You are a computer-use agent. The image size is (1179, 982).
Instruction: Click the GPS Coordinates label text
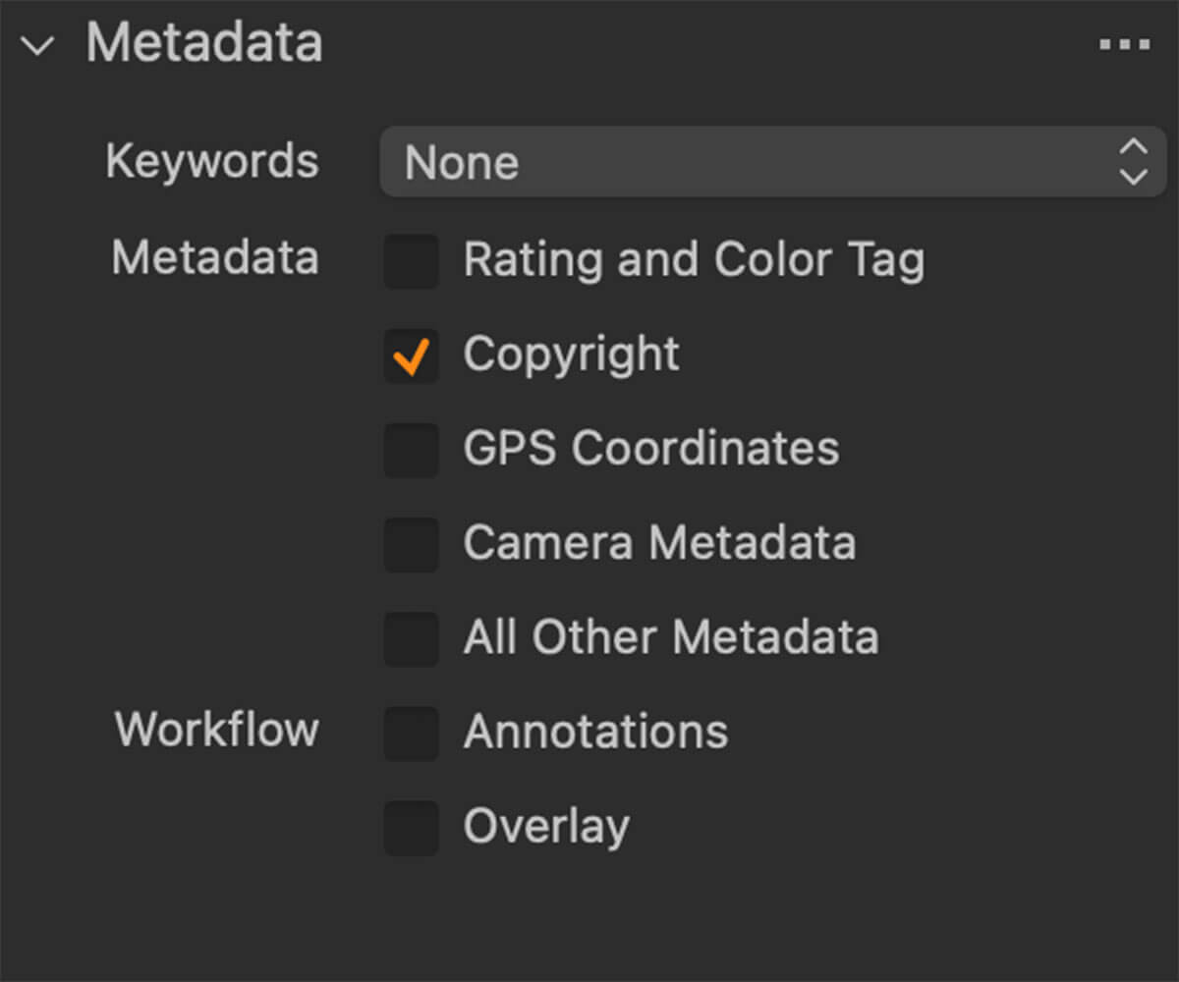(x=651, y=450)
